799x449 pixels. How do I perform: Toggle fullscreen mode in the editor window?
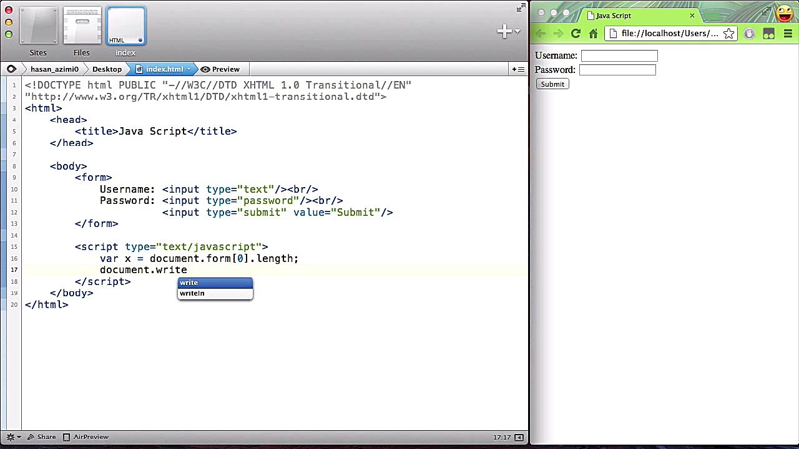521,8
